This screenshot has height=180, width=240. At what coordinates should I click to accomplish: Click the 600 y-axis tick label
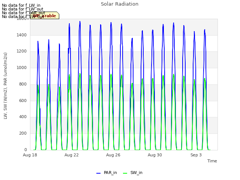point(23,101)
